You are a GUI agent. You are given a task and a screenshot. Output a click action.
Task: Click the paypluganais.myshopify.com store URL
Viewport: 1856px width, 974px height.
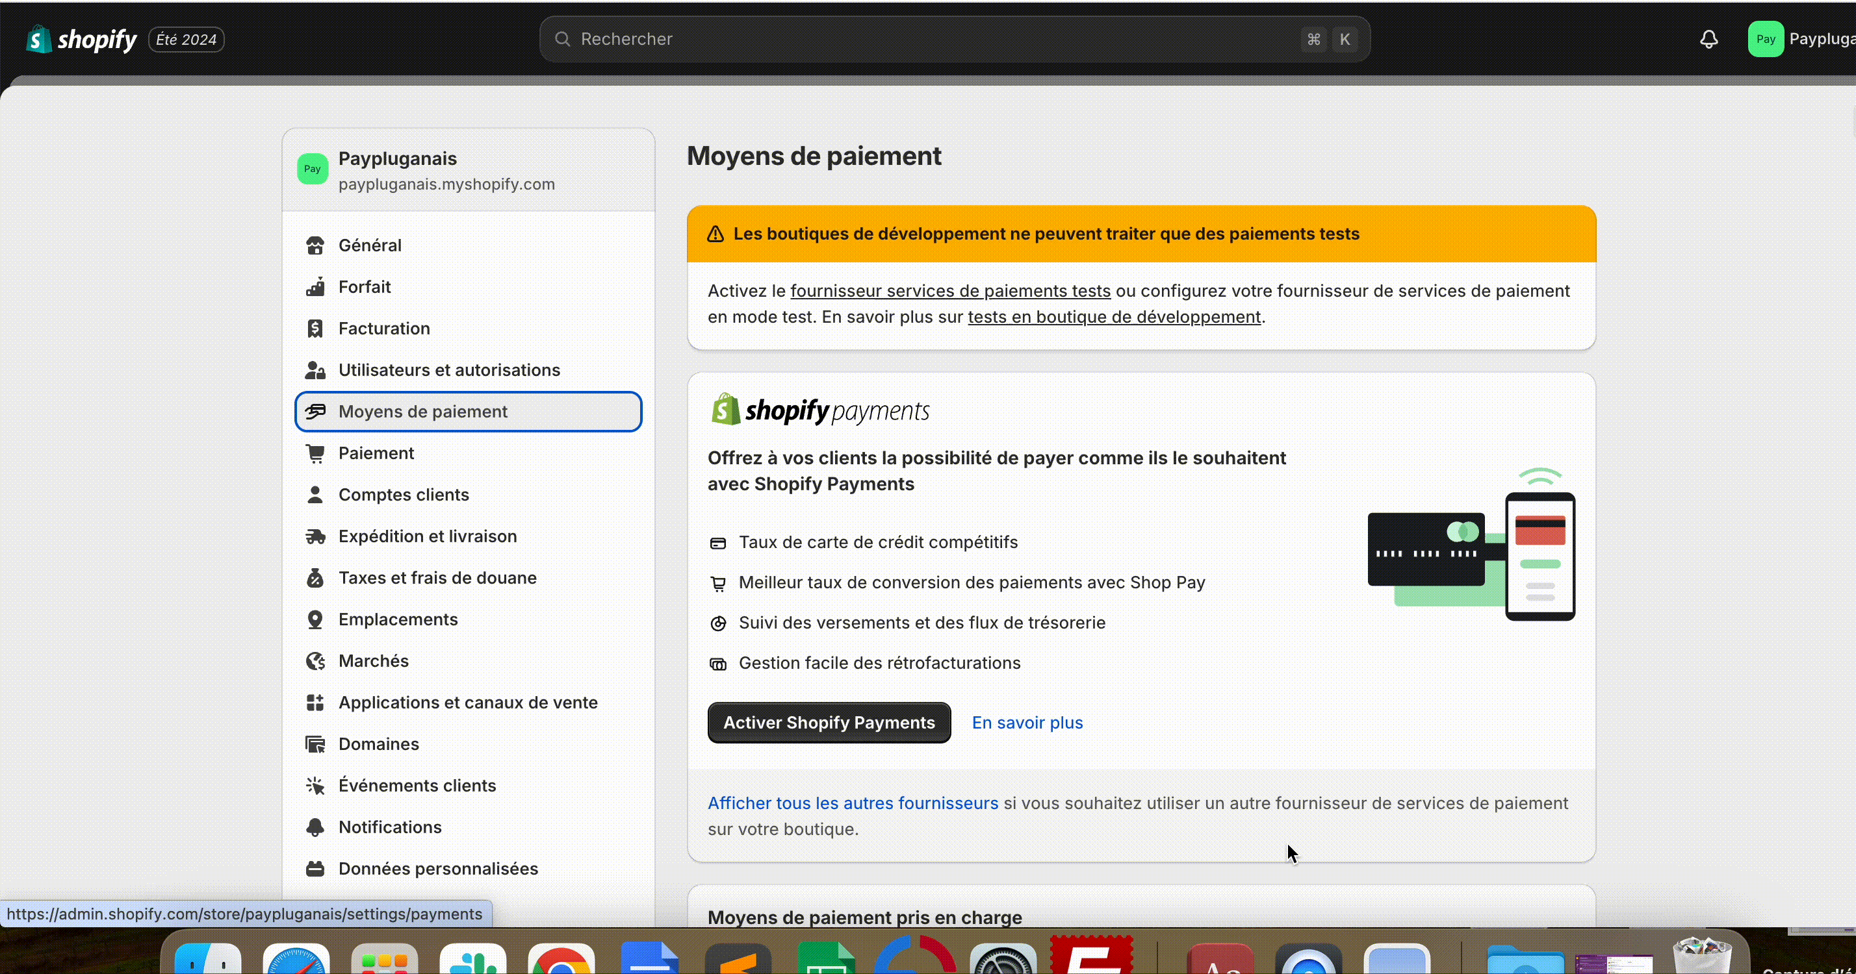(x=446, y=184)
